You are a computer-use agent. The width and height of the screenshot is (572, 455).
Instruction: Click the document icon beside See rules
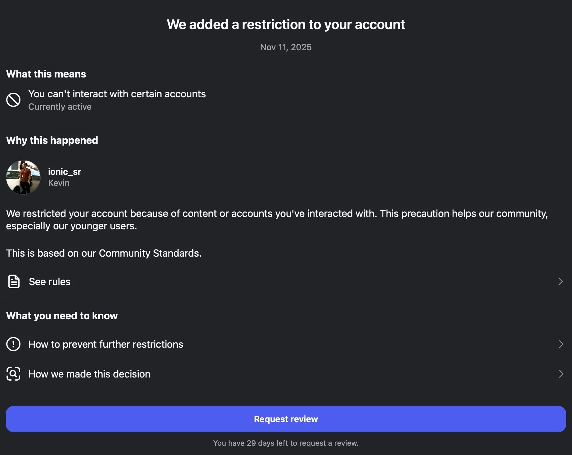14,281
